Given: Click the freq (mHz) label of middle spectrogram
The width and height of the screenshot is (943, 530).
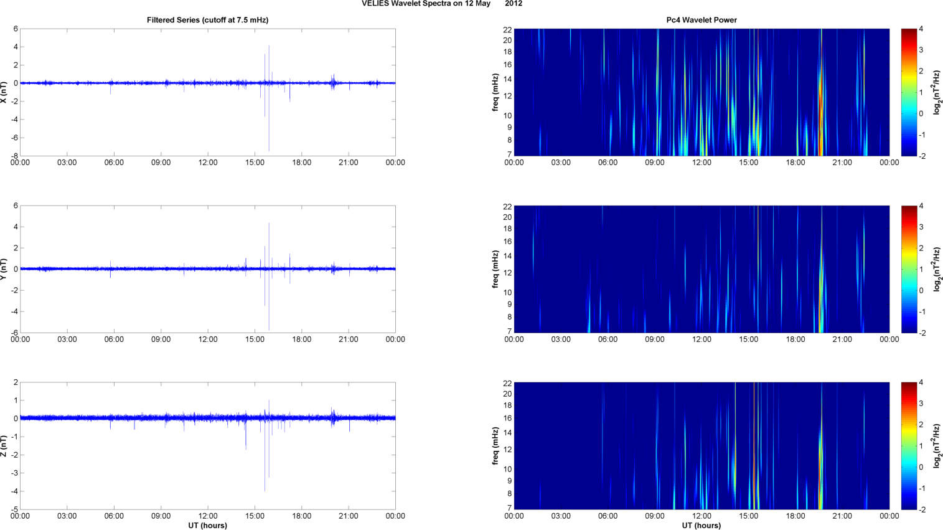Looking at the screenshot, I should point(495,269).
